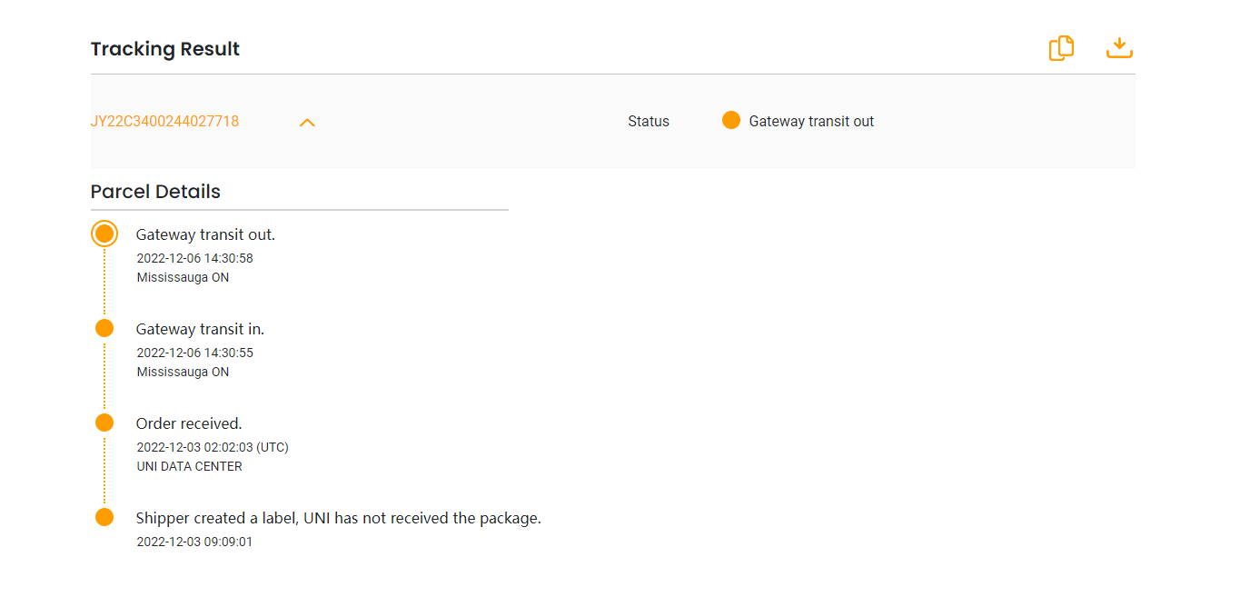Click the "Order received." event title

pyautogui.click(x=189, y=423)
